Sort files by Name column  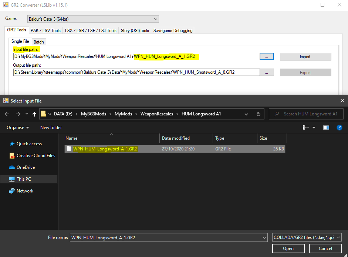[x=112, y=138]
